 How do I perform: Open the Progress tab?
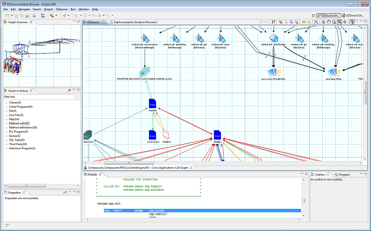tap(344, 175)
